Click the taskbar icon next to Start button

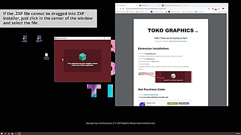5,133
